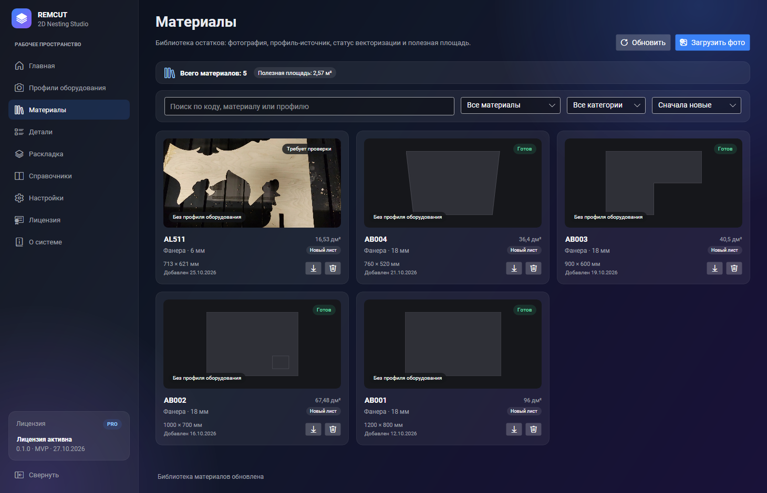
Task: Download the AB004 material file
Action: 514,269
